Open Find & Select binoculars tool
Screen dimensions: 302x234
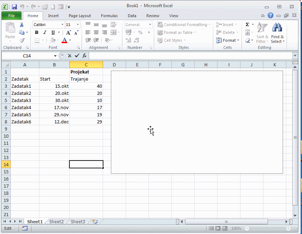click(x=277, y=28)
